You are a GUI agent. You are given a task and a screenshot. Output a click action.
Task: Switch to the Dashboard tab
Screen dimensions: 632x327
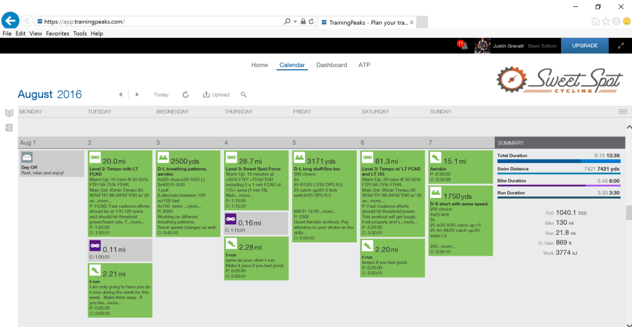[331, 65]
